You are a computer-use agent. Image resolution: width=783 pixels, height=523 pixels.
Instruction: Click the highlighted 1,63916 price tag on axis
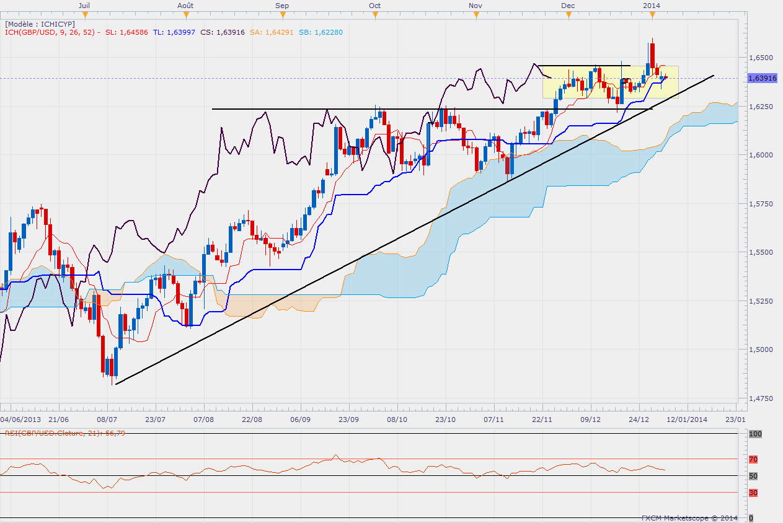coord(763,78)
